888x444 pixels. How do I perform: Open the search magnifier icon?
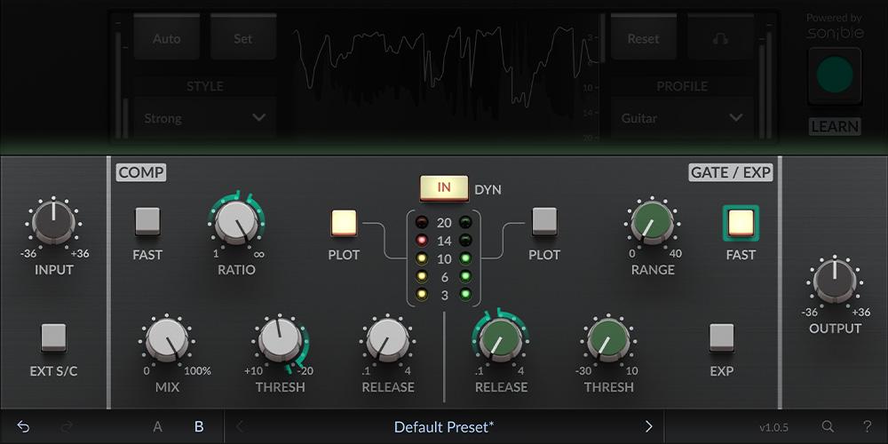tap(828, 426)
